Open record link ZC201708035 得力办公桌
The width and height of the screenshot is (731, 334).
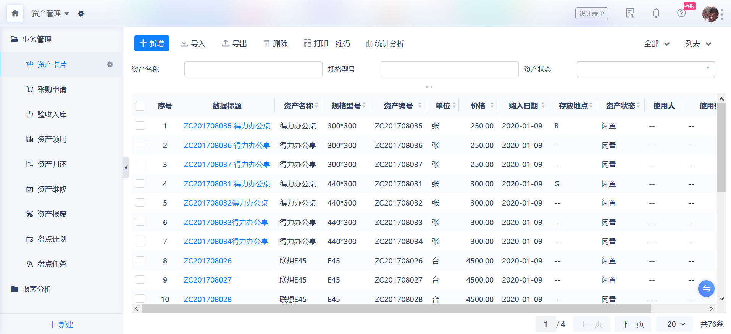point(227,126)
